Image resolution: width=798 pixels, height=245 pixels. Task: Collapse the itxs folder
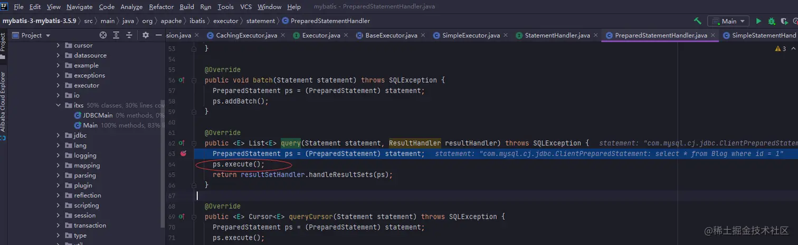[x=59, y=105]
